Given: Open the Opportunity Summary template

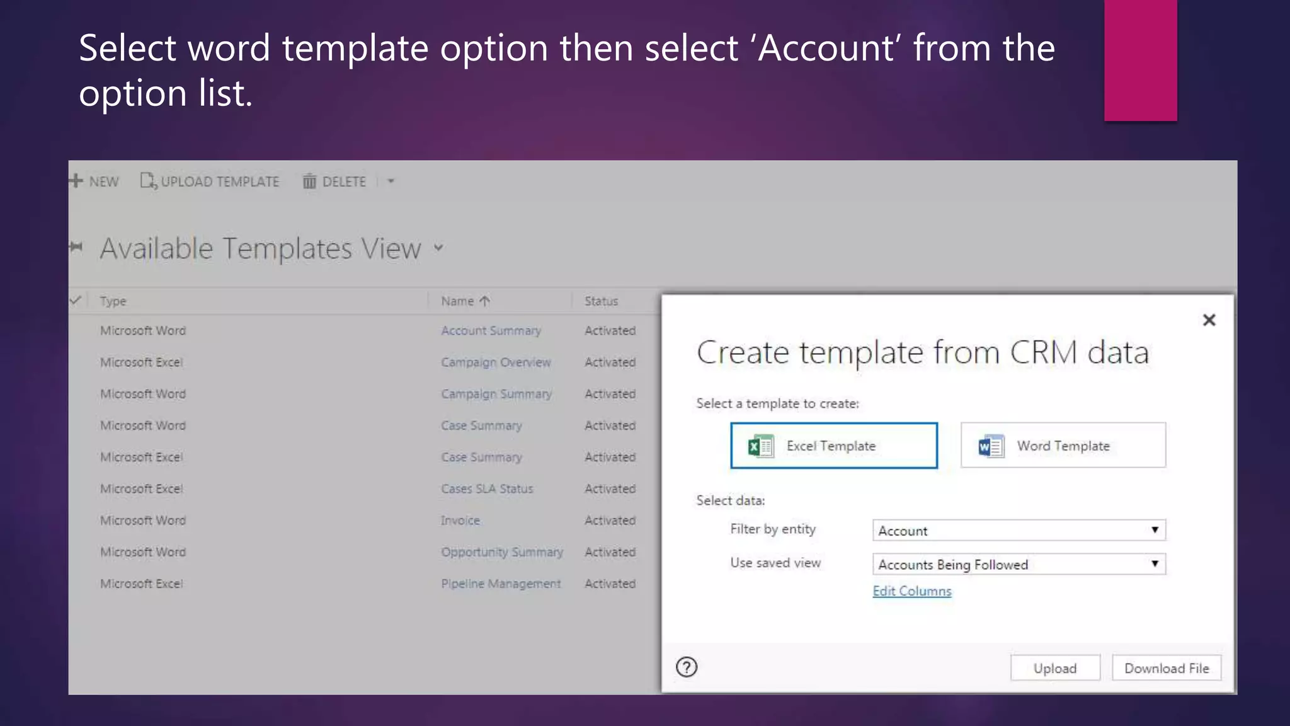Looking at the screenshot, I should click(502, 552).
